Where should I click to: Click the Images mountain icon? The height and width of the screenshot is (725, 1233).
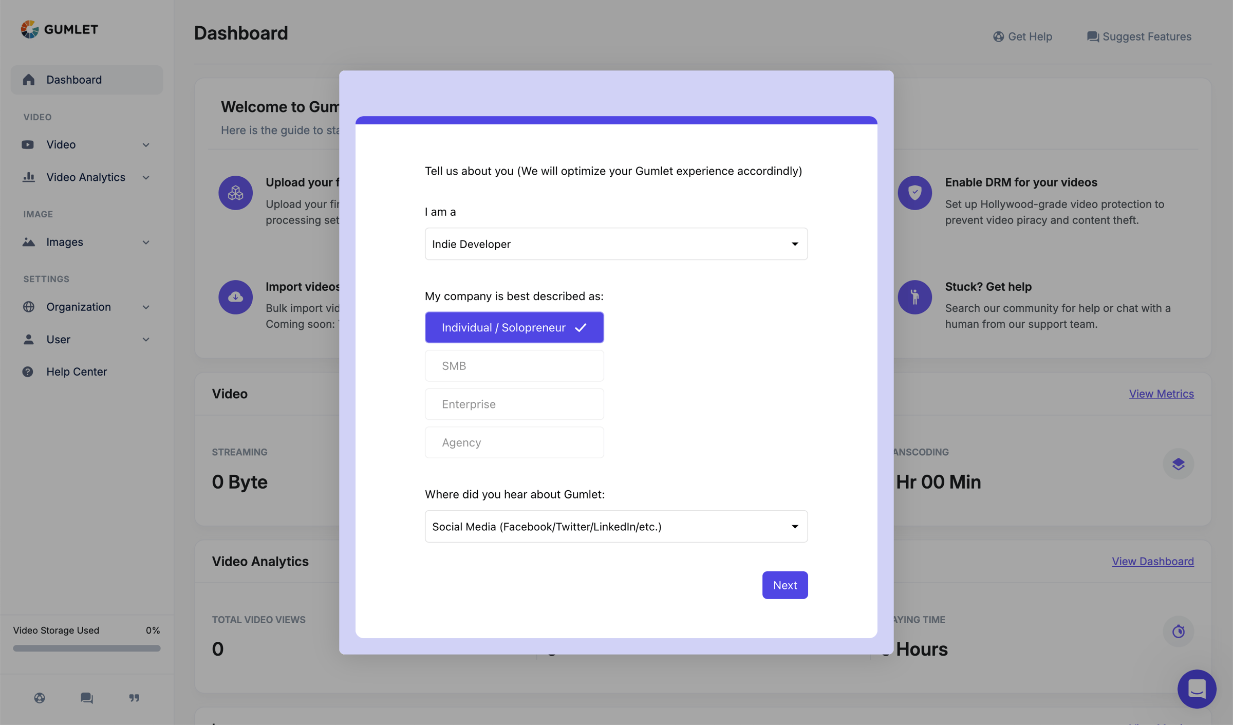click(x=29, y=242)
